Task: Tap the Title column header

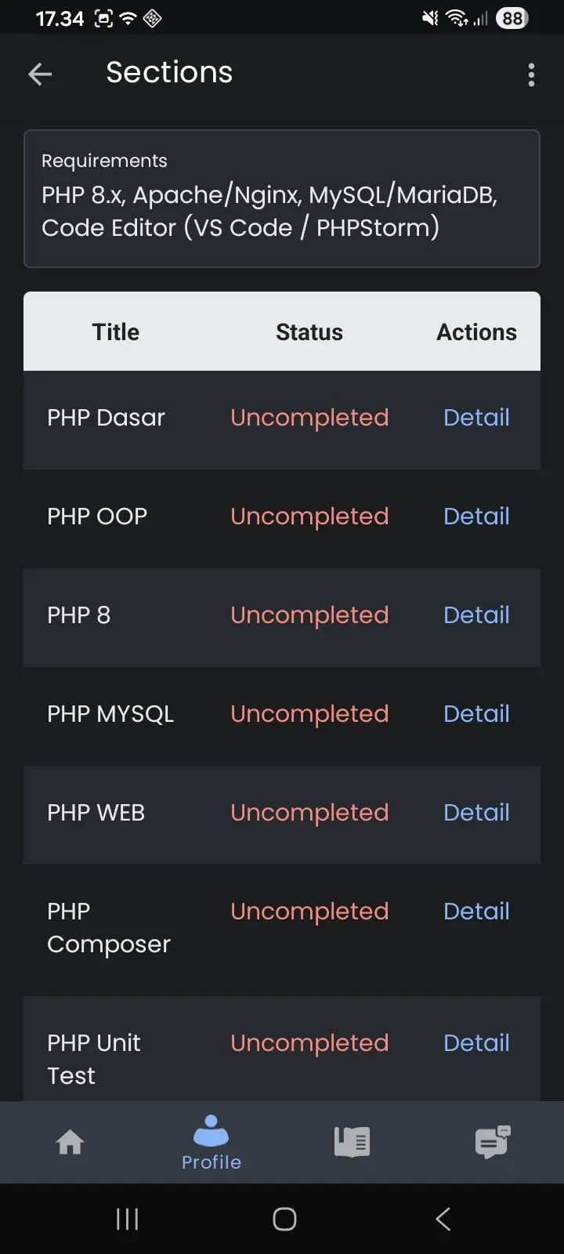Action: 116,332
